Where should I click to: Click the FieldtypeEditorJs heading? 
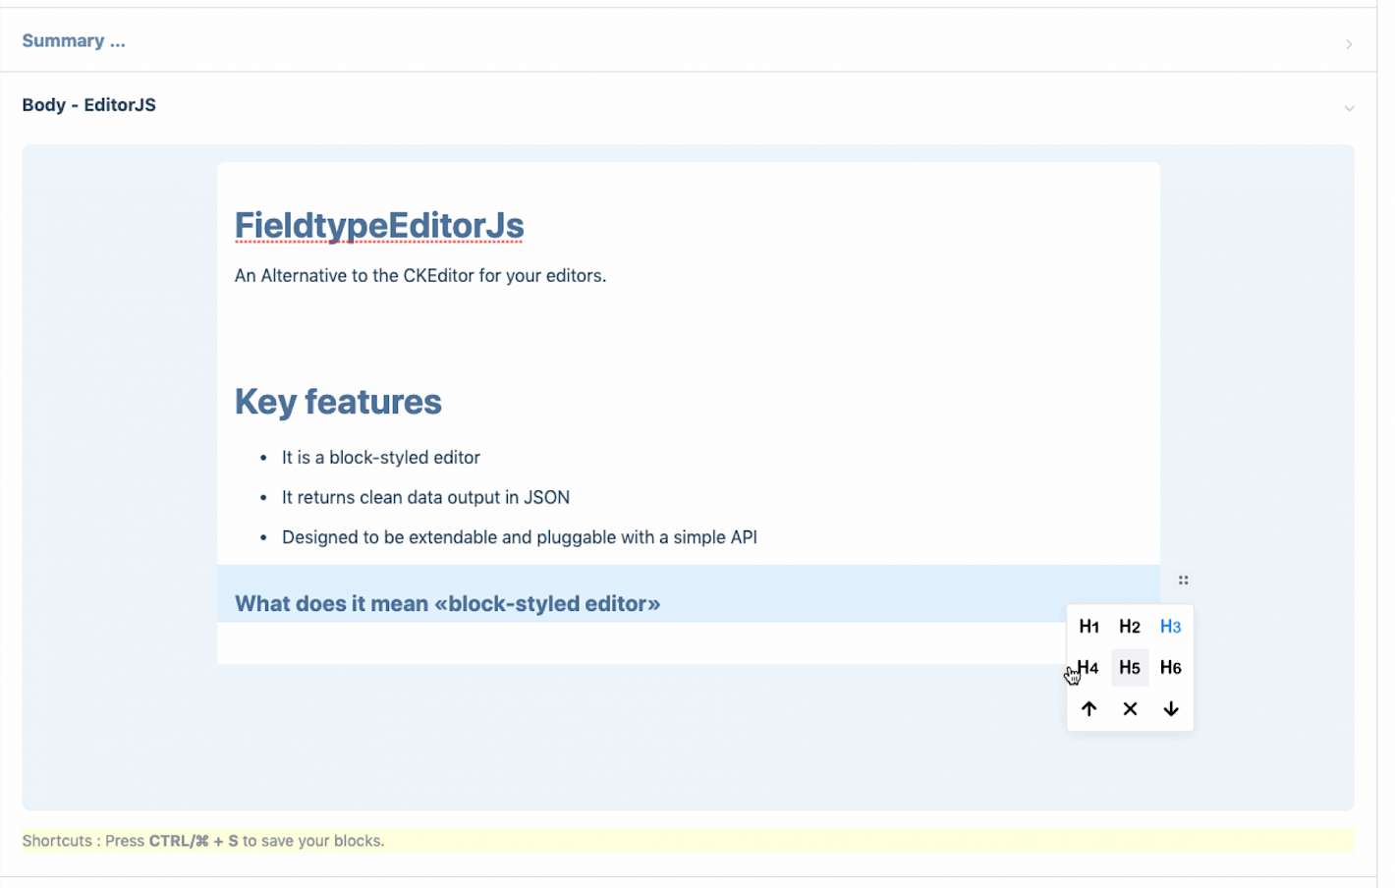pyautogui.click(x=379, y=226)
